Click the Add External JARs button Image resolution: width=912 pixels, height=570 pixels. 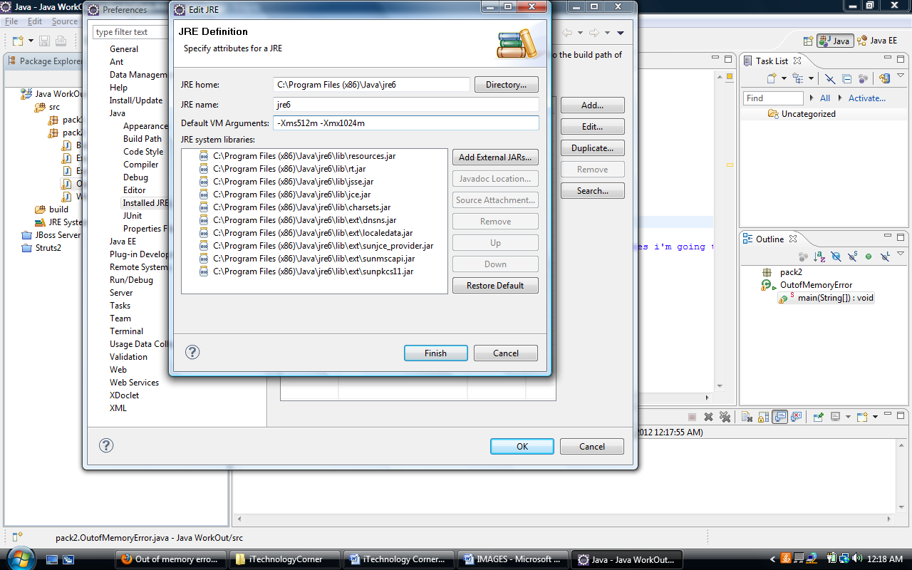(495, 157)
